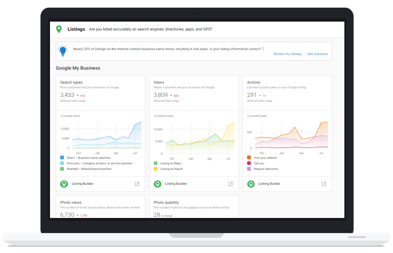Click the blue lightbulb tip icon
Viewport: 393px width, 253px height.
coord(63,51)
